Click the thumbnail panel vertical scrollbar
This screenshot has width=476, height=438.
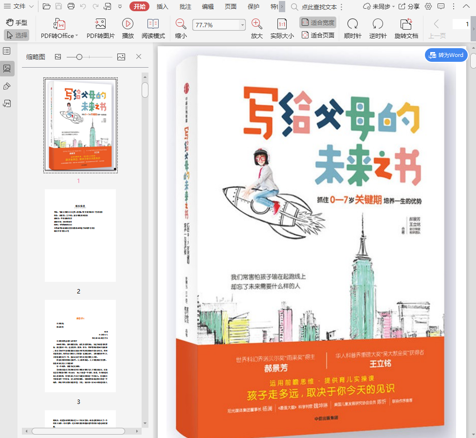click(145, 90)
